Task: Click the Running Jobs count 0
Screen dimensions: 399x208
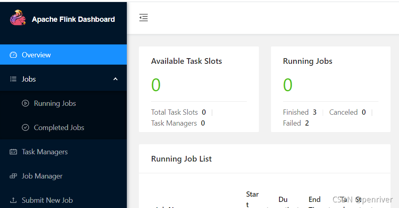Action: 288,85
